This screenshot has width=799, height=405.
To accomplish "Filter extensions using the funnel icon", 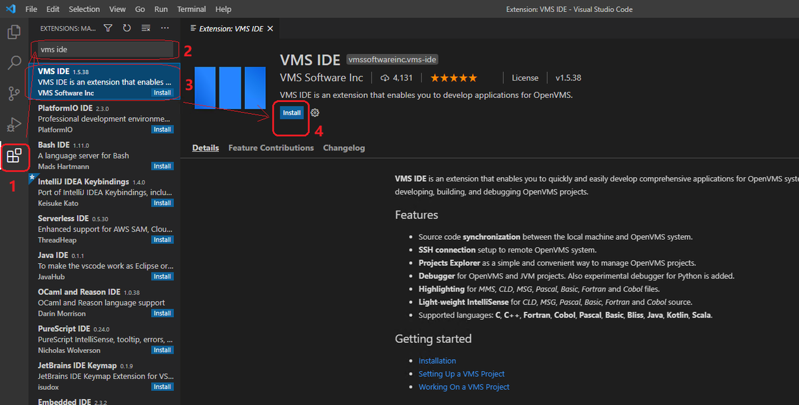I will pyautogui.click(x=108, y=28).
